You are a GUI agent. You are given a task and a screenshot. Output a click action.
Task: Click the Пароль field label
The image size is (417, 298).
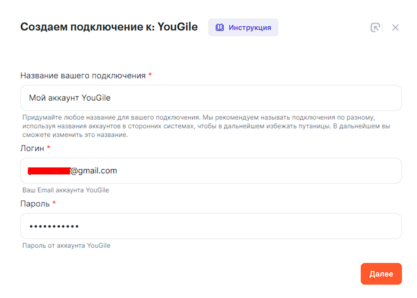35,204
